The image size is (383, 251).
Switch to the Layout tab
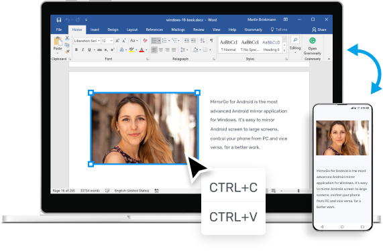tap(132, 29)
